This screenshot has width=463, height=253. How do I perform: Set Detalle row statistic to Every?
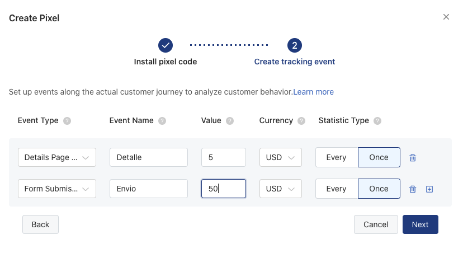coord(337,157)
